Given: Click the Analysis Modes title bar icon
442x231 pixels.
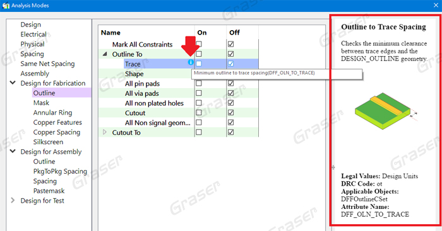Looking at the screenshot, I should pyautogui.click(x=6, y=5).
